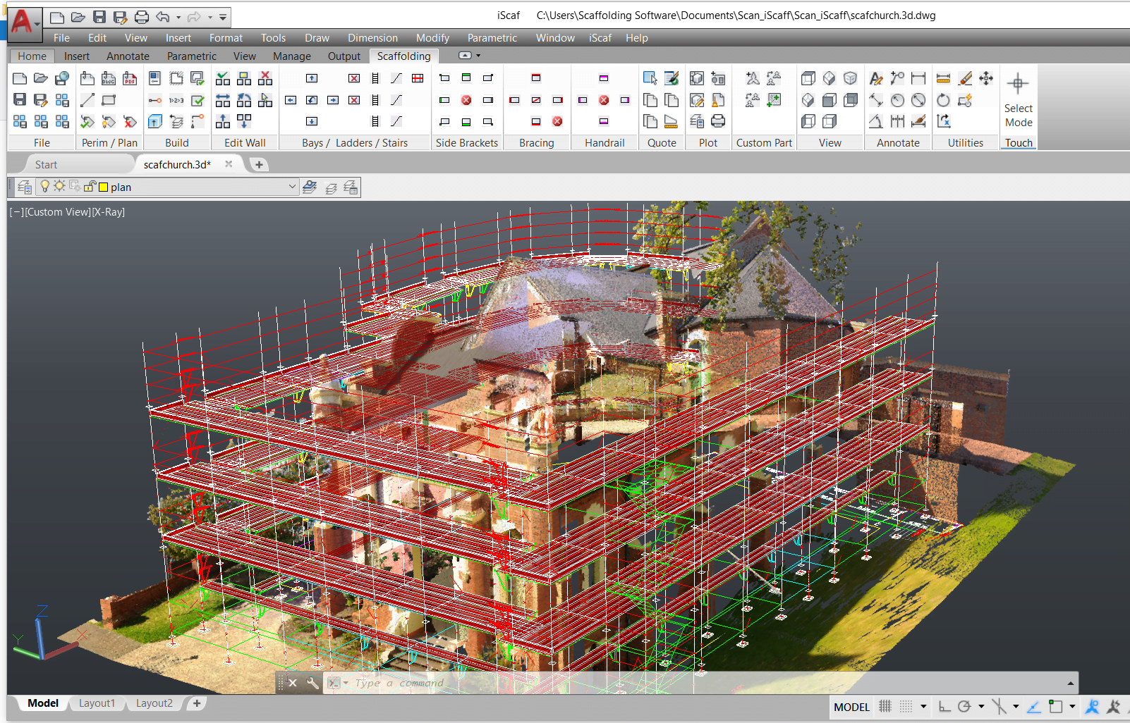The image size is (1130, 723).
Task: Click the yellow plan layer color swatch
Action: 103,187
